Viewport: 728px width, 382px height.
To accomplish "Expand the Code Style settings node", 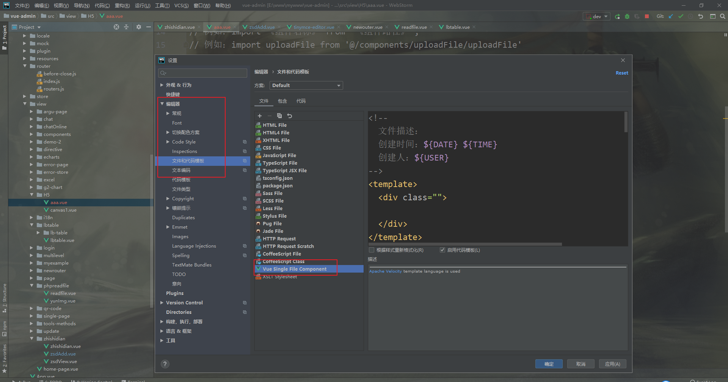I will 168,142.
